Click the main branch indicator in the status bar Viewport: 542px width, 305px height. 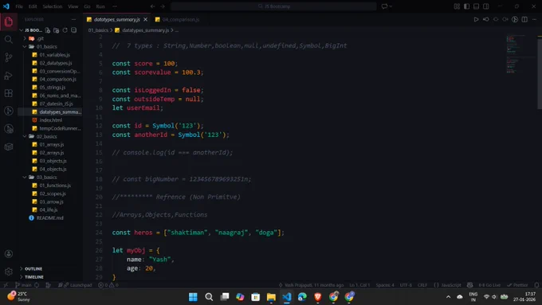tap(23, 285)
